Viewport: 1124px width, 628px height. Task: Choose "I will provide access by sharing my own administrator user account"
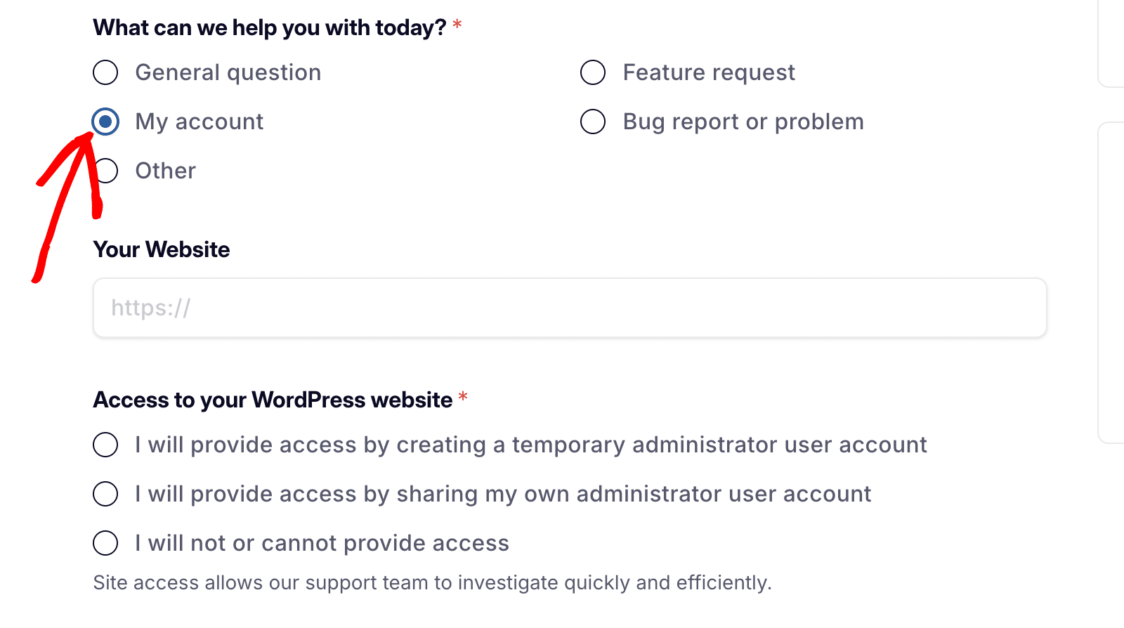tap(105, 493)
